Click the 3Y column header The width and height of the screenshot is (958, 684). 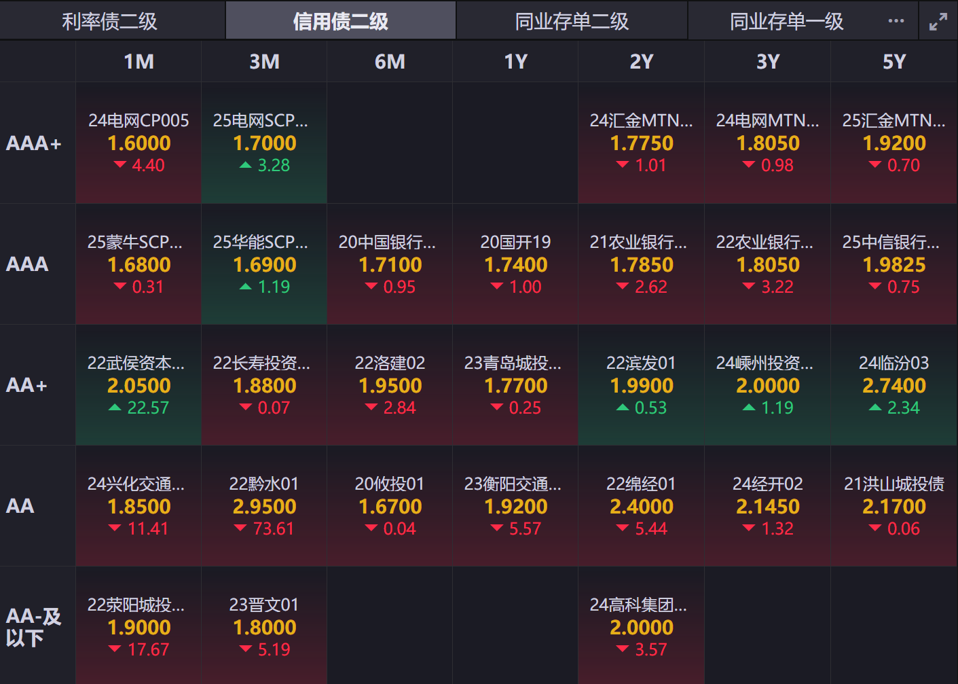click(x=768, y=62)
